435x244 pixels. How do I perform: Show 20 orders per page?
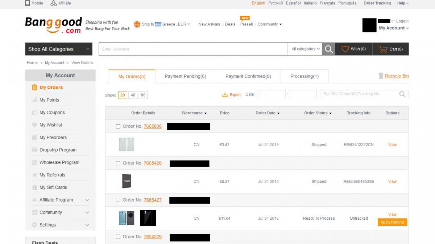123,95
